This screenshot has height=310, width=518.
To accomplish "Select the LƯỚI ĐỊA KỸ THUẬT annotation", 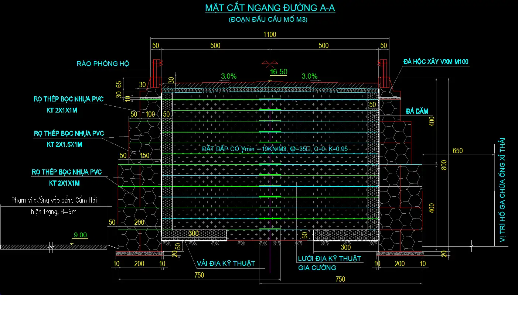I will (x=330, y=259).
